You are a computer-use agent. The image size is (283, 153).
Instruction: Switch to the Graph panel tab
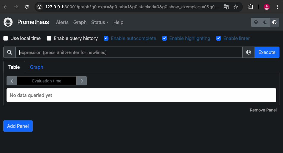tap(37, 67)
